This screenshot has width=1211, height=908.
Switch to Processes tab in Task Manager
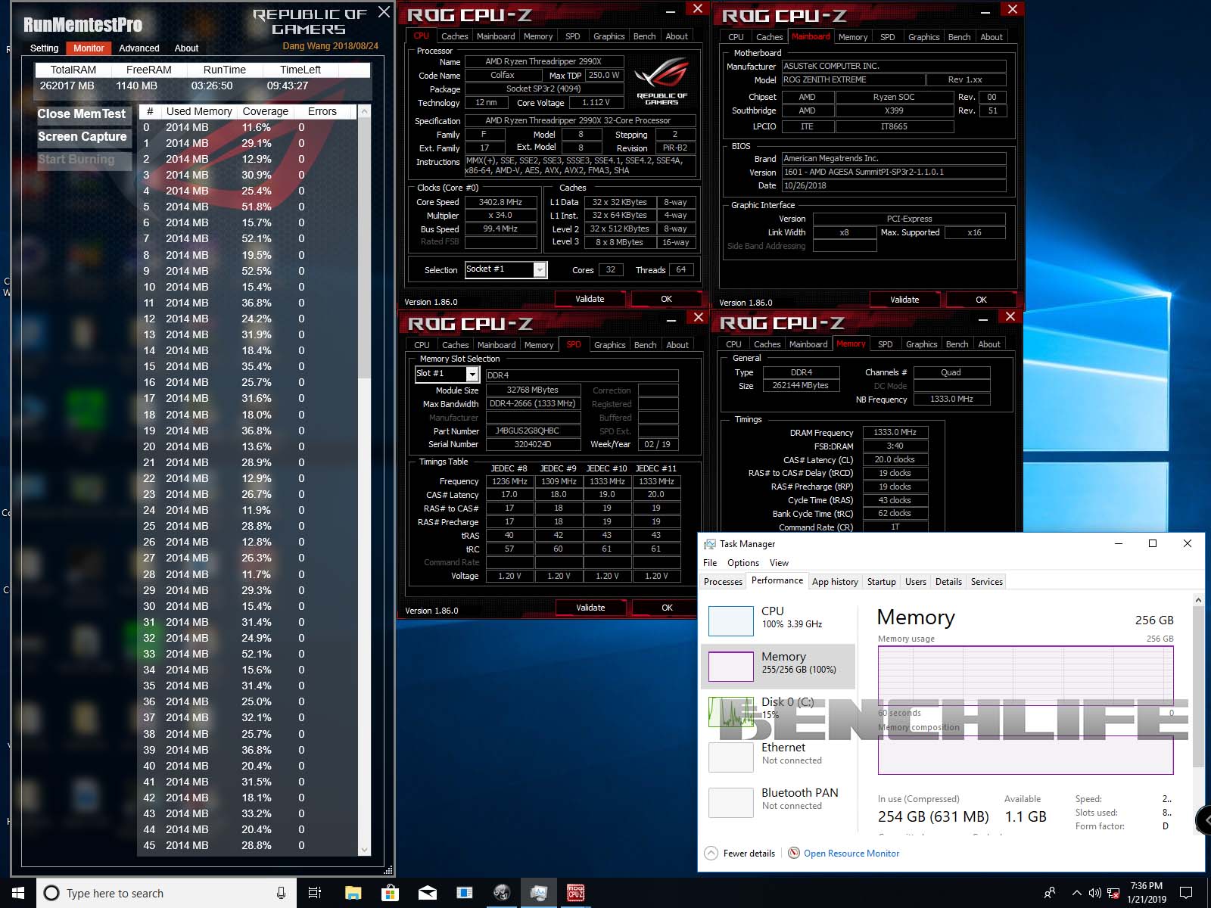723,582
